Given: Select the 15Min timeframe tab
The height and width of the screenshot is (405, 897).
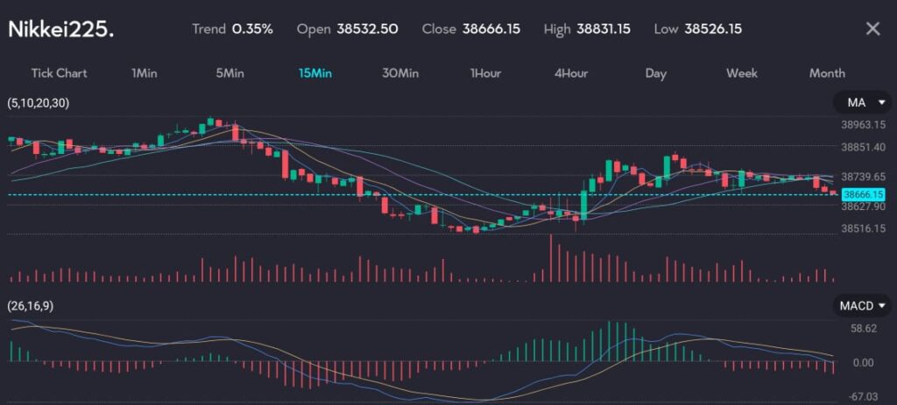Looking at the screenshot, I should (315, 73).
